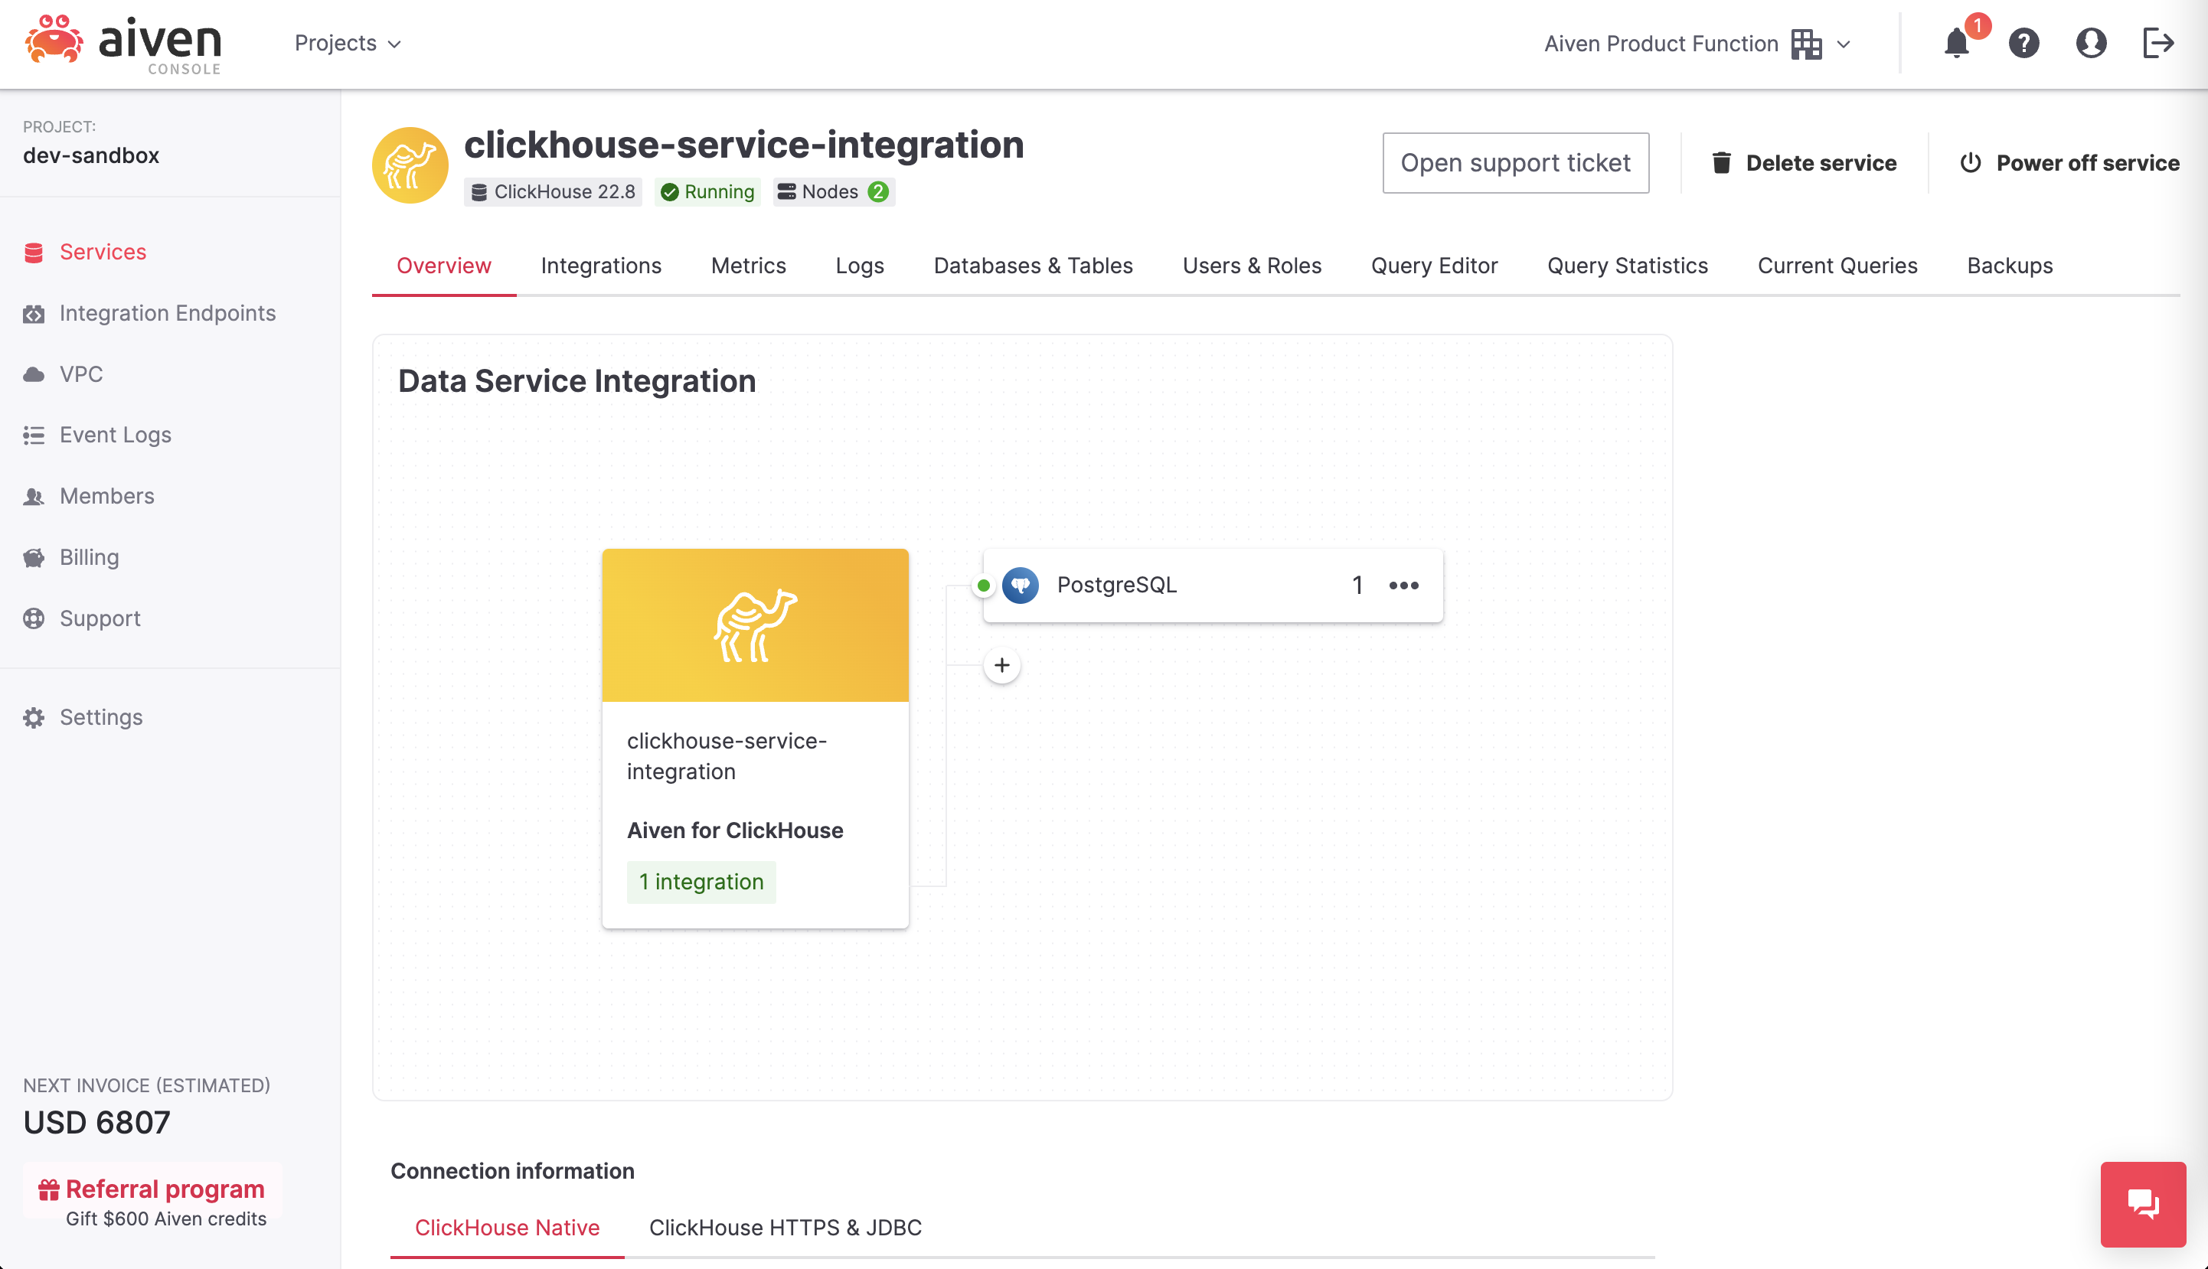Viewport: 2208px width, 1269px height.
Task: Open the Current Queries tab
Action: [1837, 266]
